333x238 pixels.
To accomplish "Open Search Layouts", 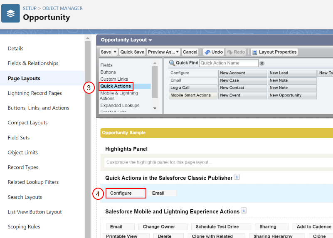I will point(25,197).
